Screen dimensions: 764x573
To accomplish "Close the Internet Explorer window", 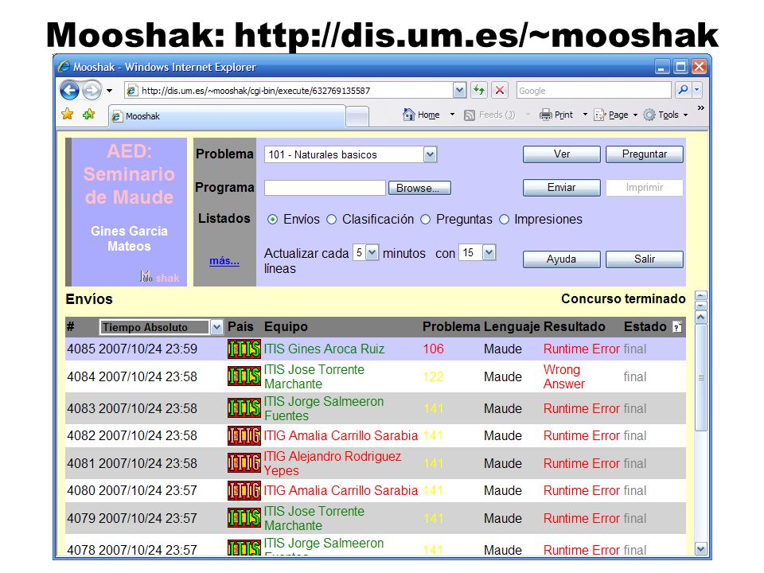I will tap(700, 67).
